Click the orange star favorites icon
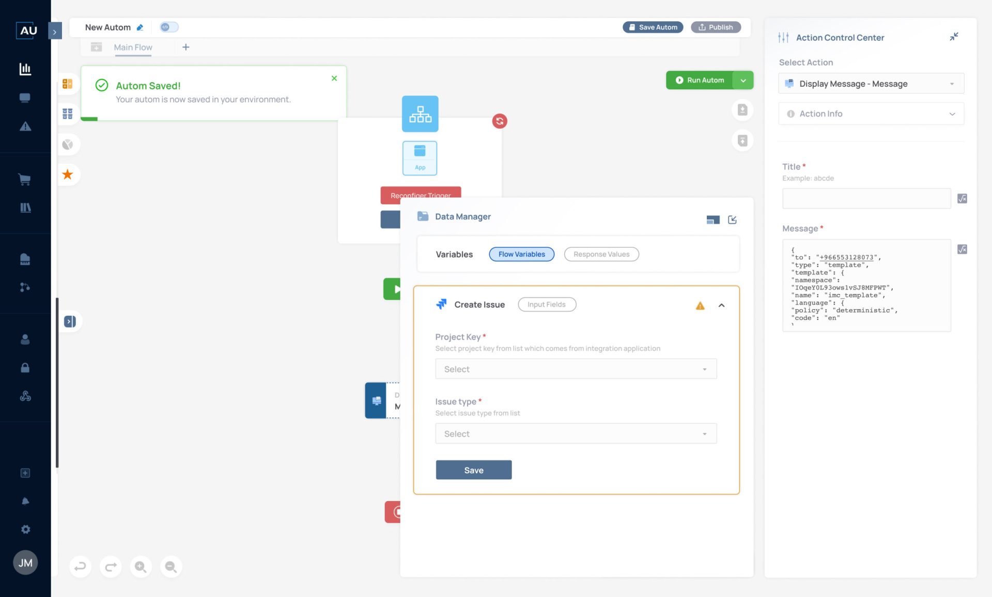Image resolution: width=992 pixels, height=597 pixels. [67, 174]
